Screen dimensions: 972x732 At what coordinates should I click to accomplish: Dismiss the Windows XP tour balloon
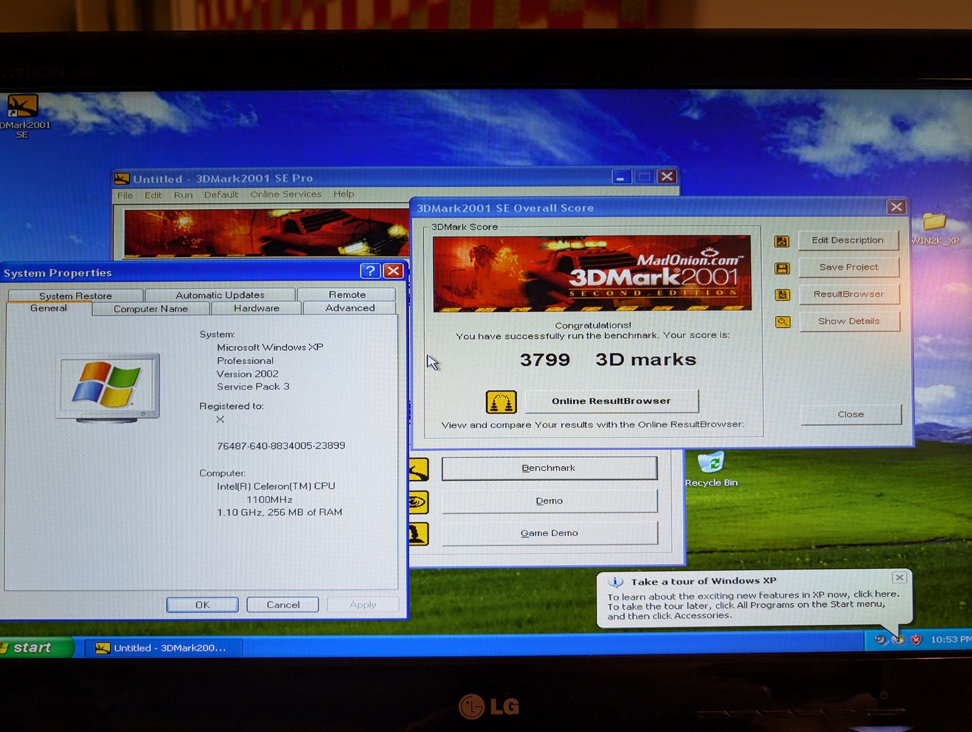click(899, 578)
